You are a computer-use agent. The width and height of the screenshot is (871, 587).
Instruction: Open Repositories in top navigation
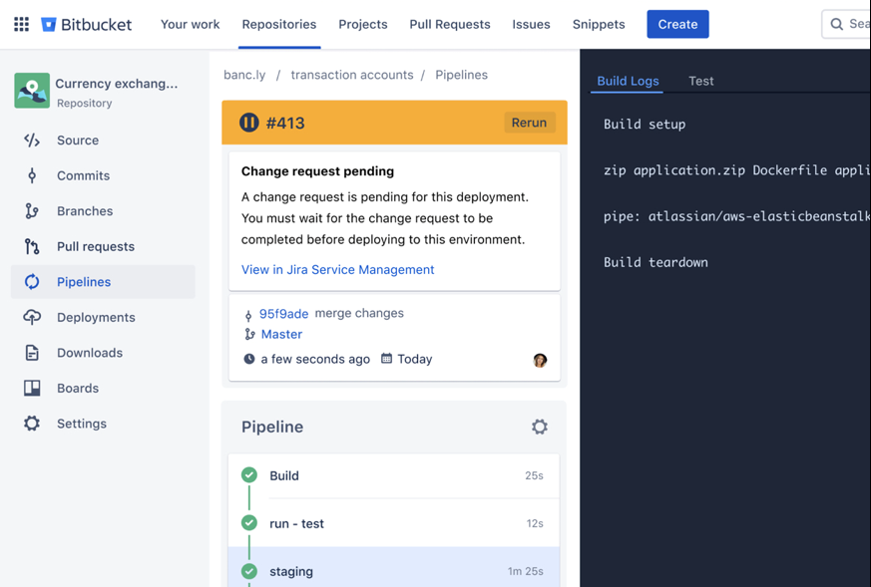tap(278, 24)
